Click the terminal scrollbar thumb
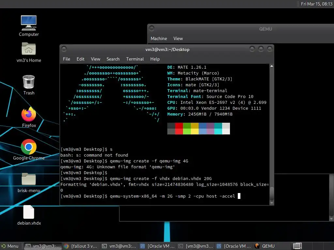 272,193
